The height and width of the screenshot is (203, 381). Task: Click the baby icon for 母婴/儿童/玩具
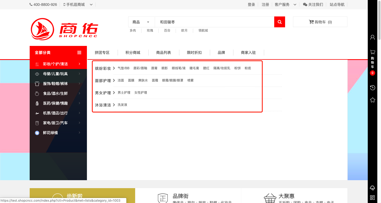[x=37, y=74]
